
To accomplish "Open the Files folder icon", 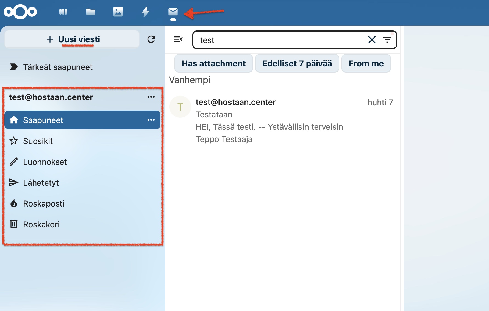I will point(90,12).
